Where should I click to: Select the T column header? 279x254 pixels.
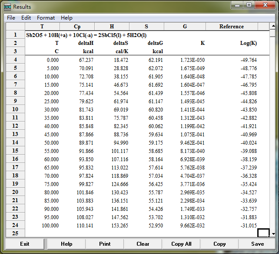click(x=42, y=27)
